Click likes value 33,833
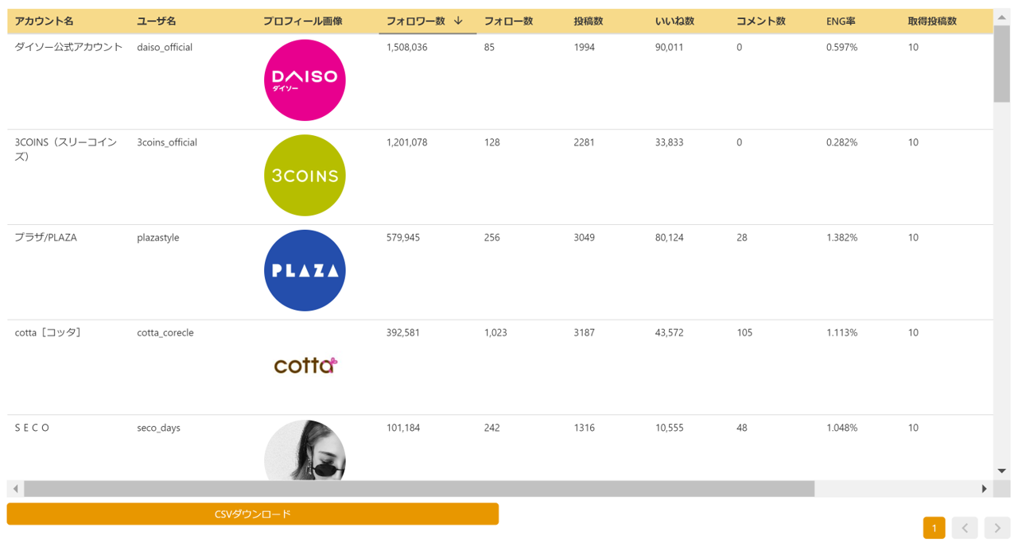The width and height of the screenshot is (1018, 547). tap(669, 142)
